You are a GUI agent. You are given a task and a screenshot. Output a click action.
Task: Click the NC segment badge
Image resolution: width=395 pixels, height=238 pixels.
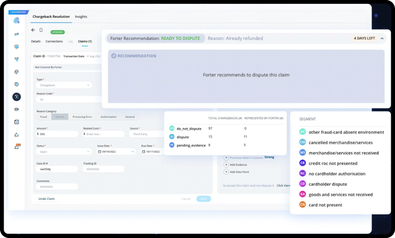[303, 173]
